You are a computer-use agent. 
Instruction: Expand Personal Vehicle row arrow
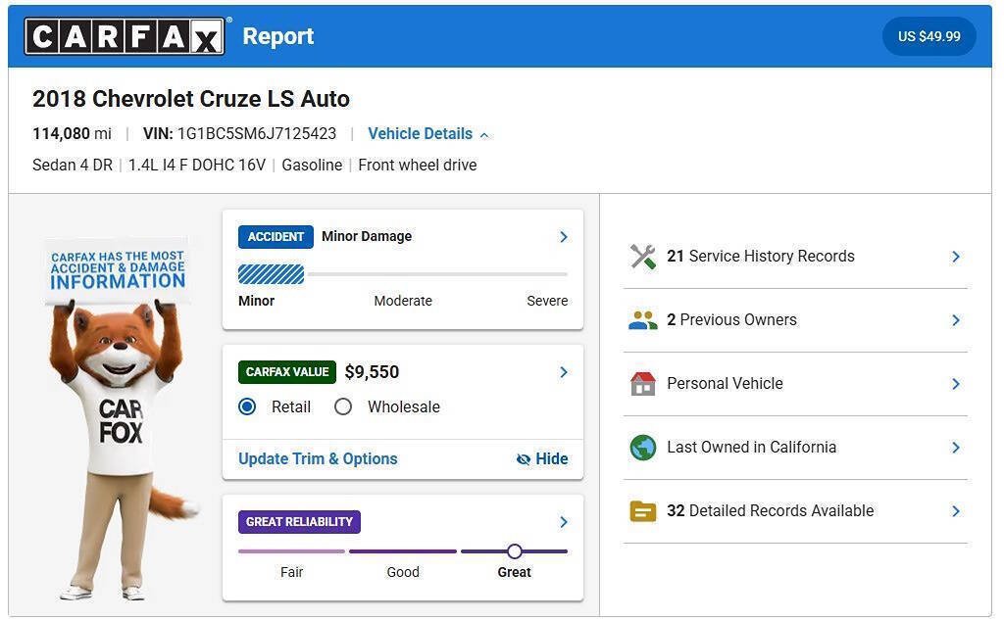click(x=956, y=384)
